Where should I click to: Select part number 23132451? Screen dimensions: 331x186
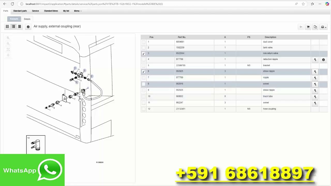pos(181,109)
